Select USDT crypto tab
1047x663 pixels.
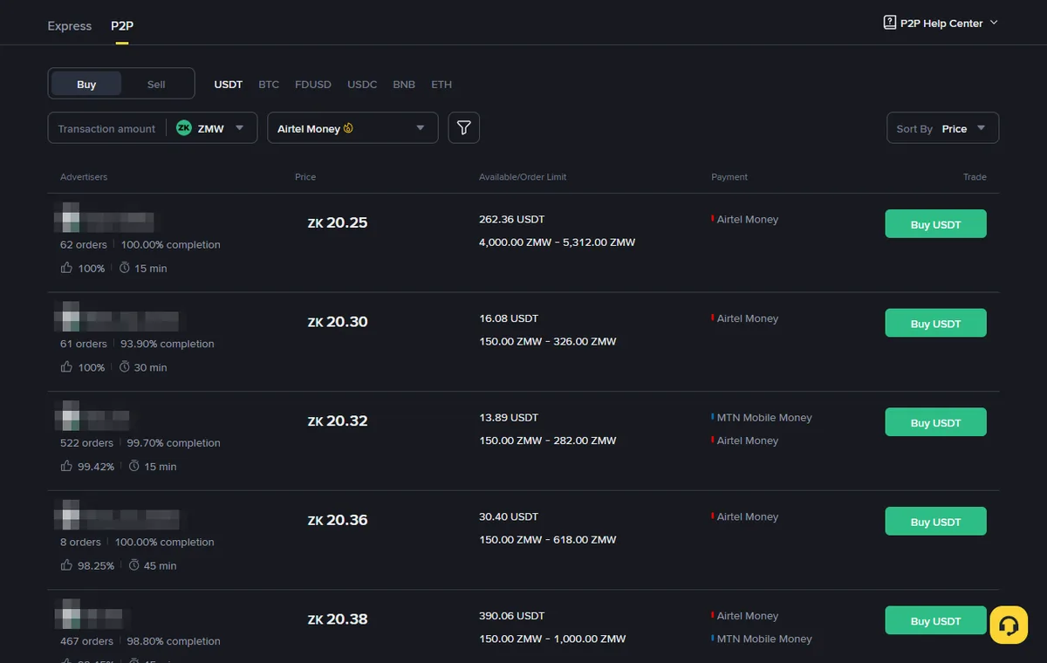point(229,85)
